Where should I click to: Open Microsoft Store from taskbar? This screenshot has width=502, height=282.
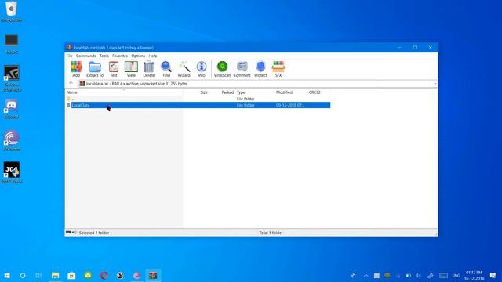click(71, 275)
